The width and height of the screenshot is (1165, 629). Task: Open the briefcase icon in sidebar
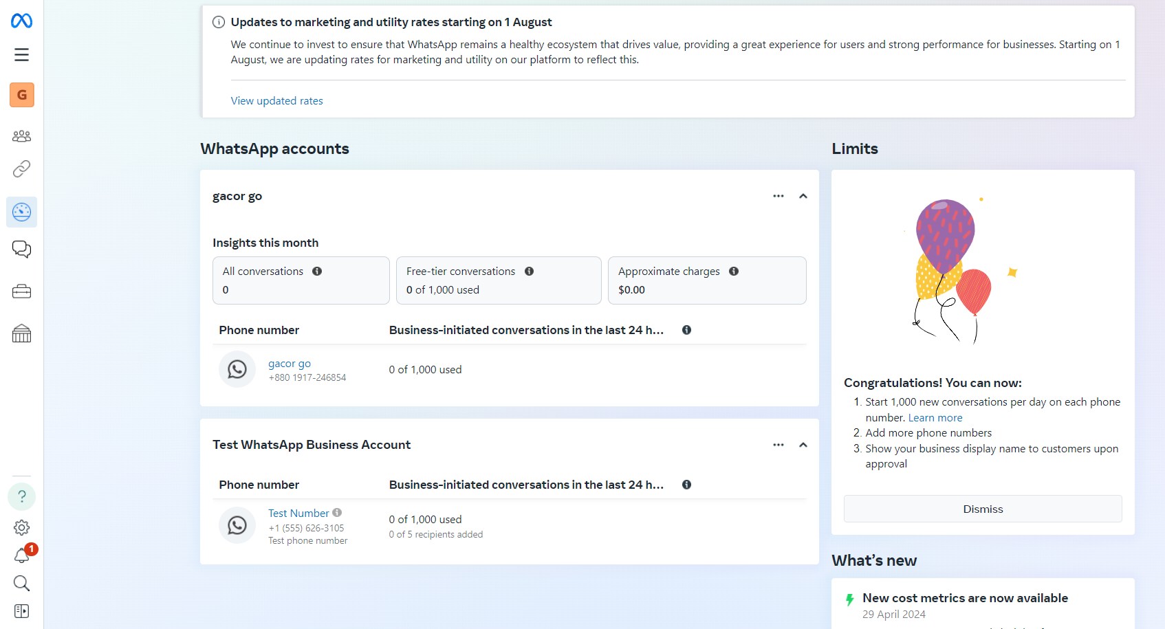pyautogui.click(x=21, y=291)
